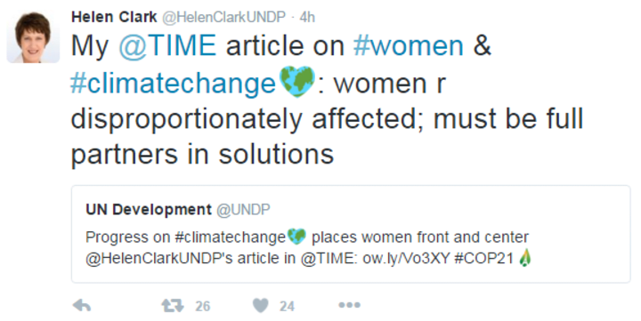View the like count of 24
641x321 pixels.
click(x=287, y=306)
